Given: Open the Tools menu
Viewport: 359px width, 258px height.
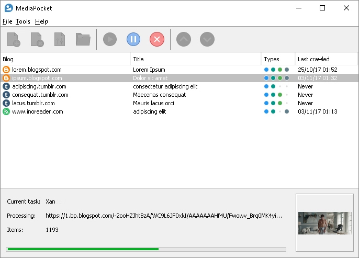Looking at the screenshot, I should click(23, 21).
